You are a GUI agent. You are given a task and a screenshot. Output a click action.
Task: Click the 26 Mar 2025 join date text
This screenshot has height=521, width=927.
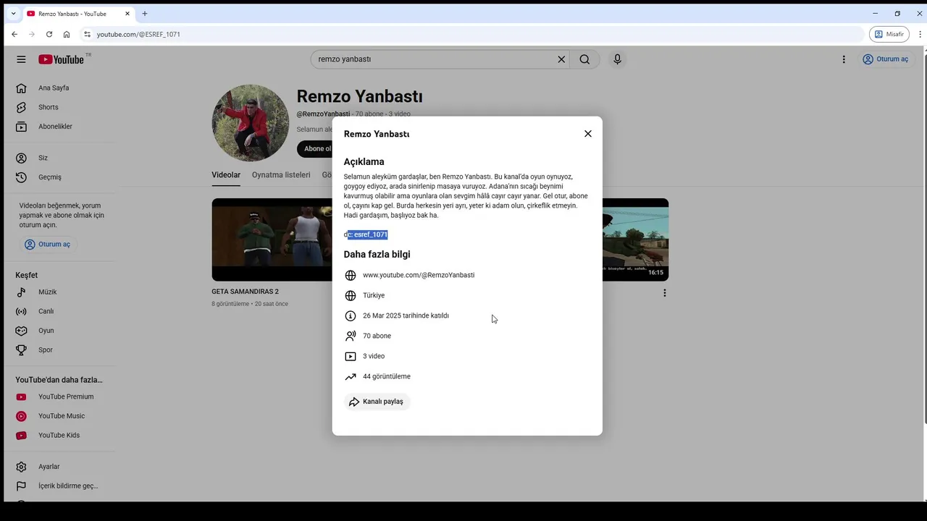(x=406, y=315)
